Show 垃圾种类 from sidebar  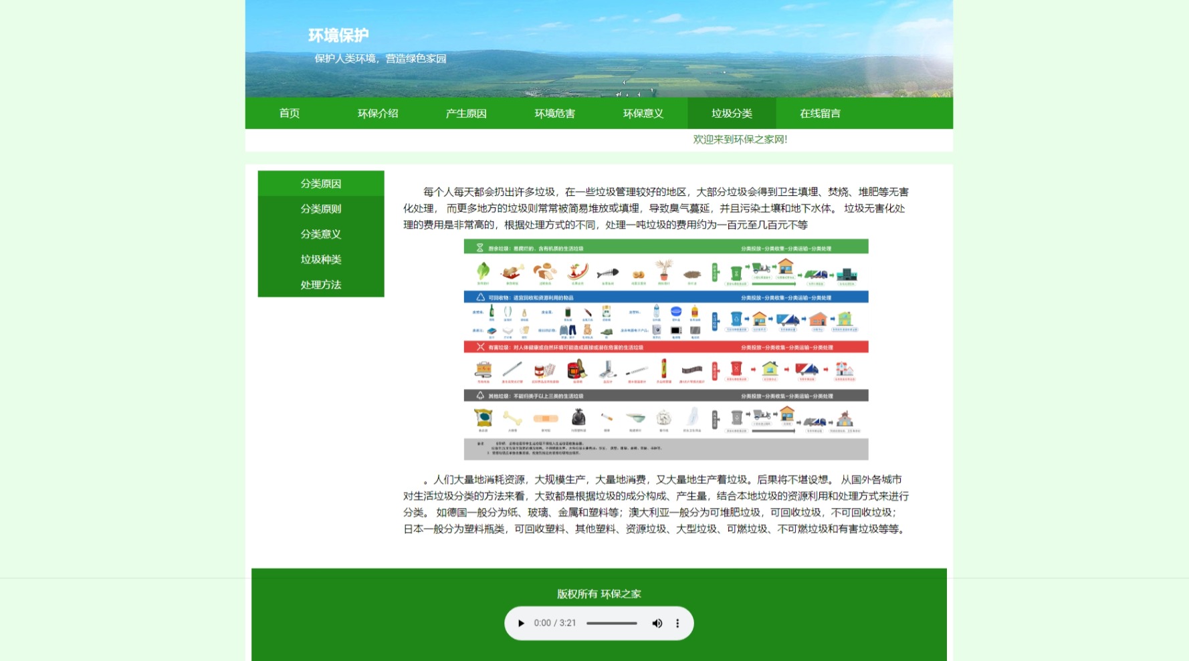tap(320, 259)
